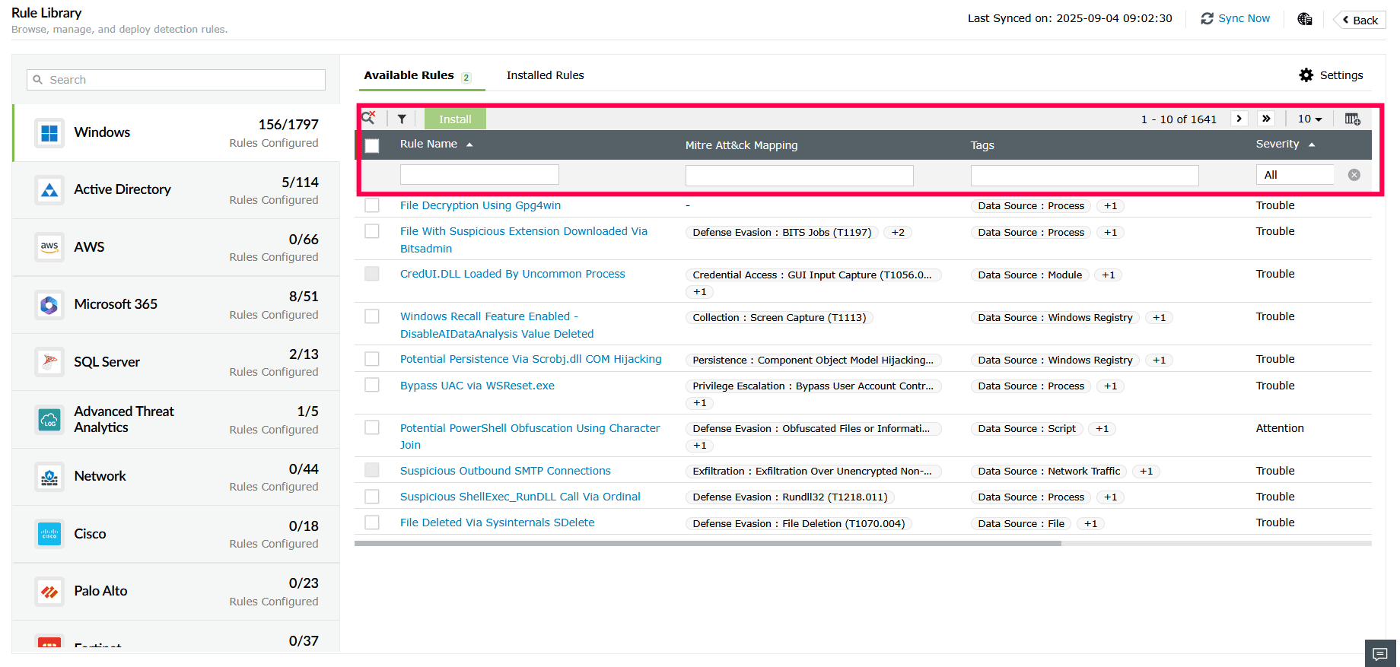
Task: Click the Palo Alto logo icon
Action: tap(49, 592)
